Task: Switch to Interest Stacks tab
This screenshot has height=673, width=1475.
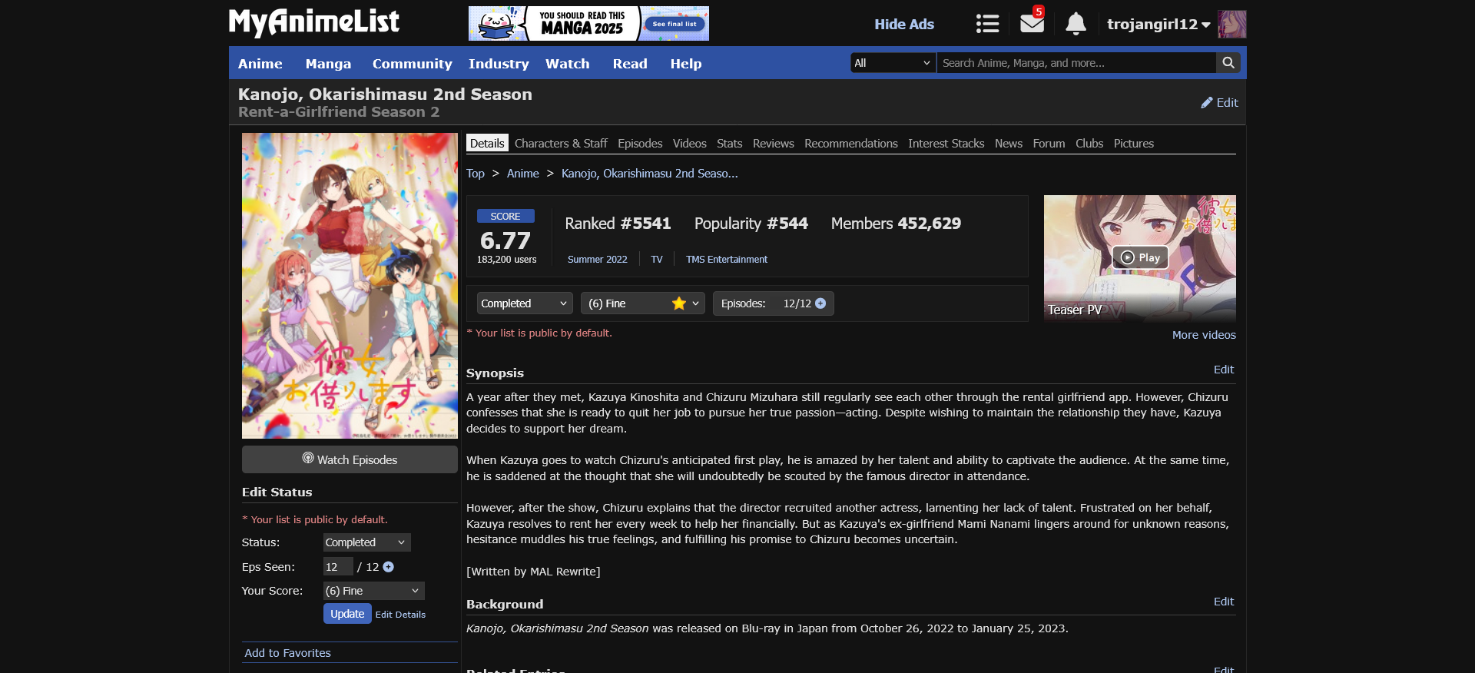Action: pyautogui.click(x=946, y=144)
